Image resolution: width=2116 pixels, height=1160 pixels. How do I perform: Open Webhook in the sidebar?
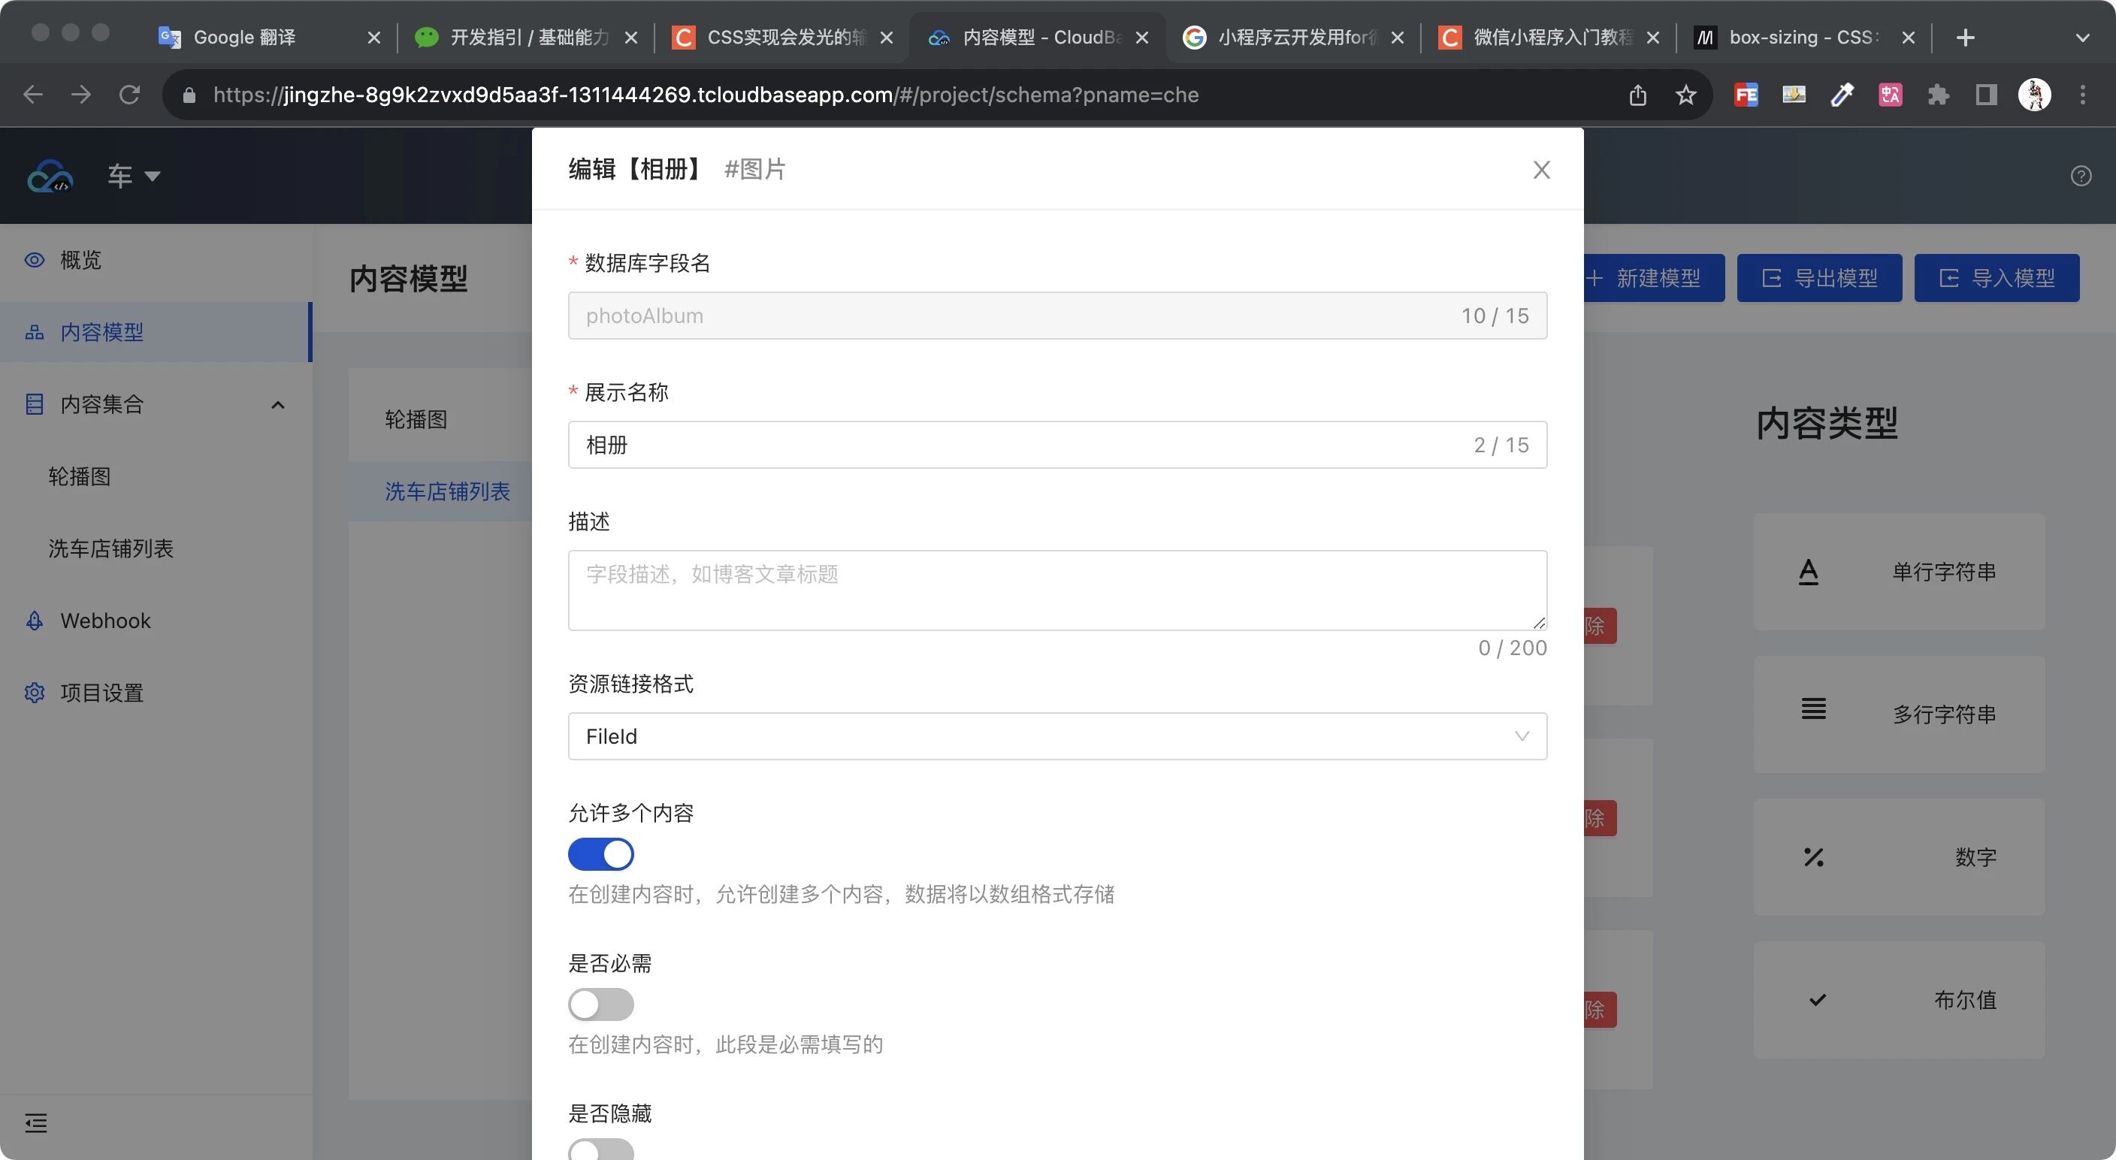pos(105,621)
